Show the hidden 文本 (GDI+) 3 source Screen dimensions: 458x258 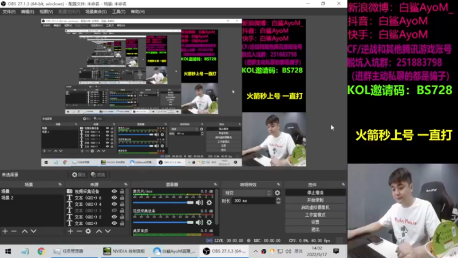point(114,210)
